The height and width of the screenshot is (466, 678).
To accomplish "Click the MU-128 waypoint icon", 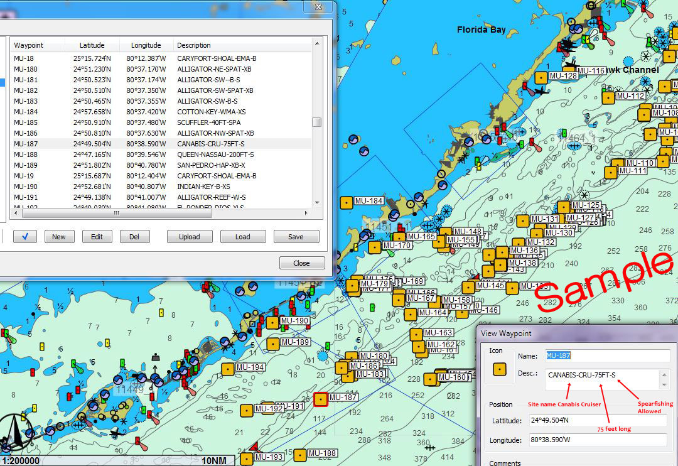I will coord(541,77).
